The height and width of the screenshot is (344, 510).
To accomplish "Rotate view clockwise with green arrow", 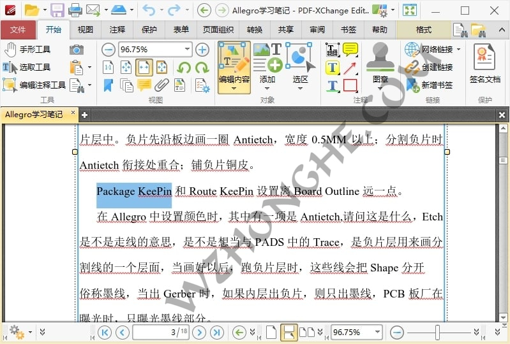I will (x=202, y=68).
